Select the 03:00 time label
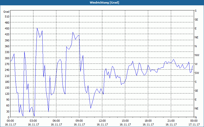 pyautogui.click(x=33, y=121)
